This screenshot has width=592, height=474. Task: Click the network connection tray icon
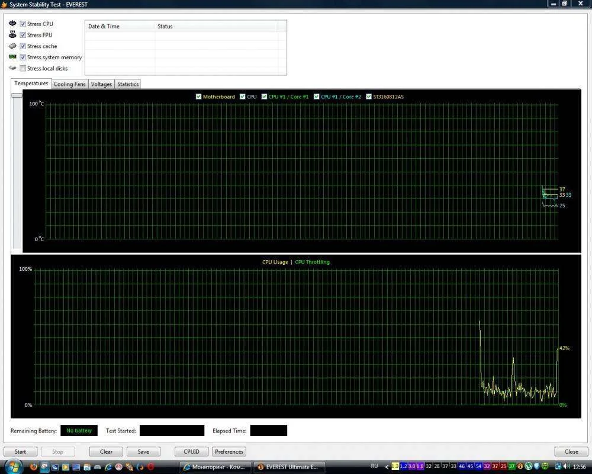tap(558, 466)
